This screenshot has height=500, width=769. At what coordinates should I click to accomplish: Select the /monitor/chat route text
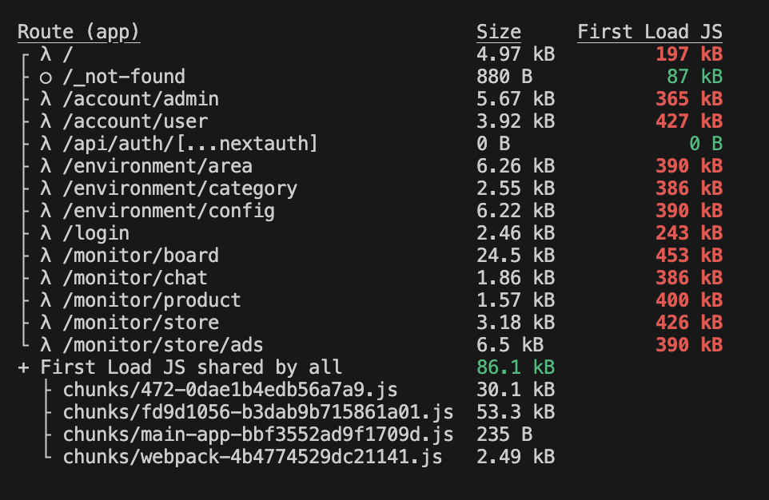coord(134,278)
